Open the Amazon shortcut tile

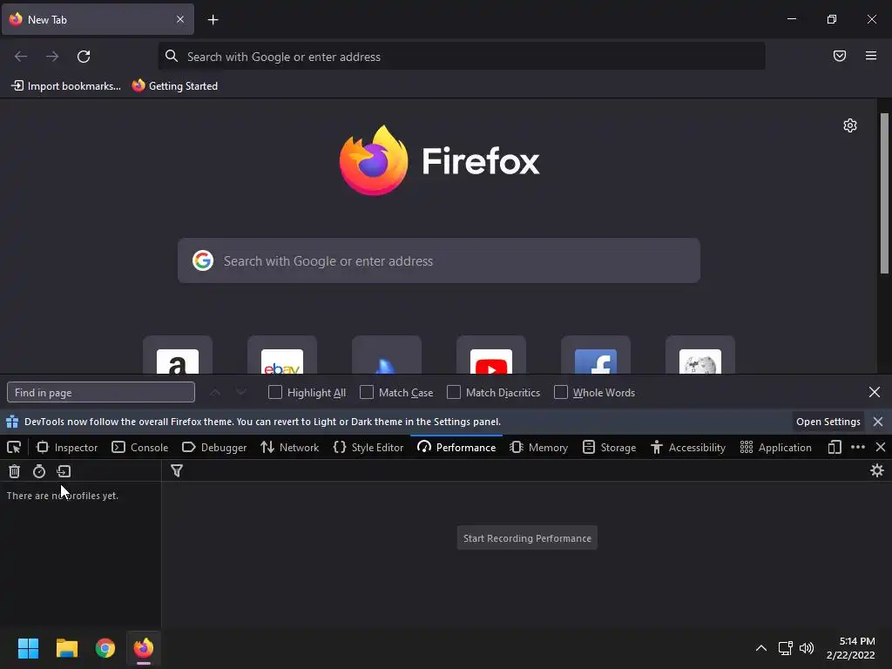[x=178, y=355]
